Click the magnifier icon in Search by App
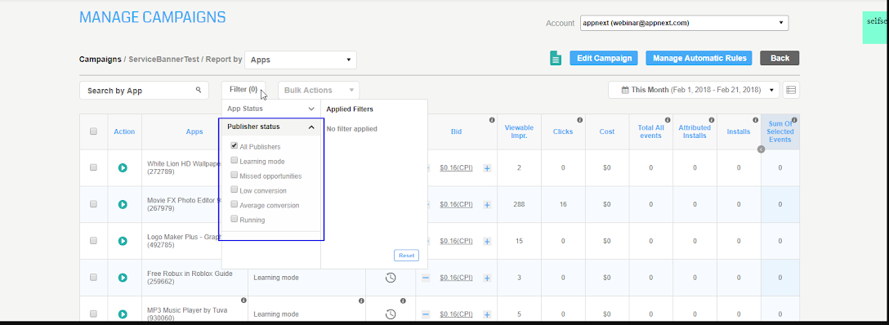 pyautogui.click(x=199, y=90)
